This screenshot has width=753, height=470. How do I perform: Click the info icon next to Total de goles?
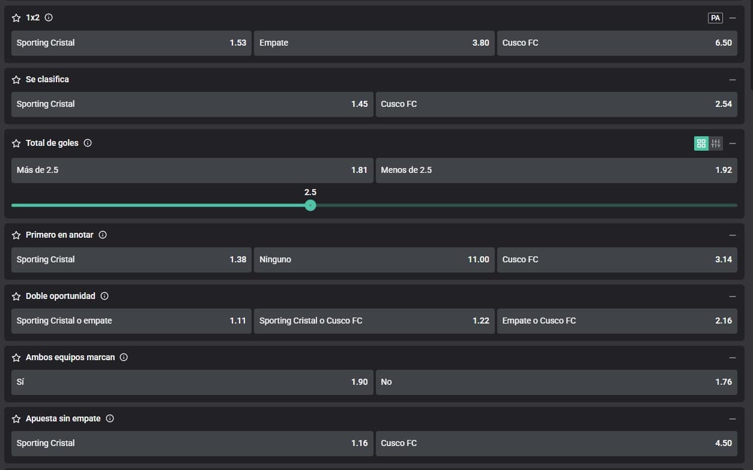click(x=88, y=143)
